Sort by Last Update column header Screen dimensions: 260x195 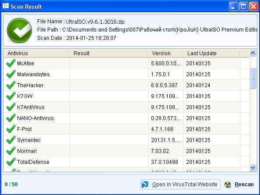[x=211, y=53]
